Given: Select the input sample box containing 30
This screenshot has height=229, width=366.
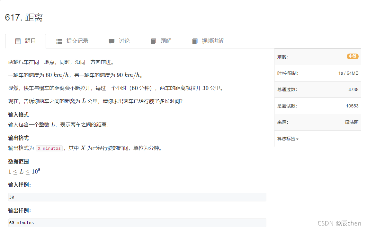Looking at the screenshot, I should pos(136,197).
